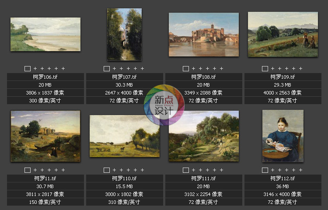Image resolution: width=328 pixels, height=210 pixels.
Task: Select resolution 310 像素/英寸
Action: [x=124, y=202]
